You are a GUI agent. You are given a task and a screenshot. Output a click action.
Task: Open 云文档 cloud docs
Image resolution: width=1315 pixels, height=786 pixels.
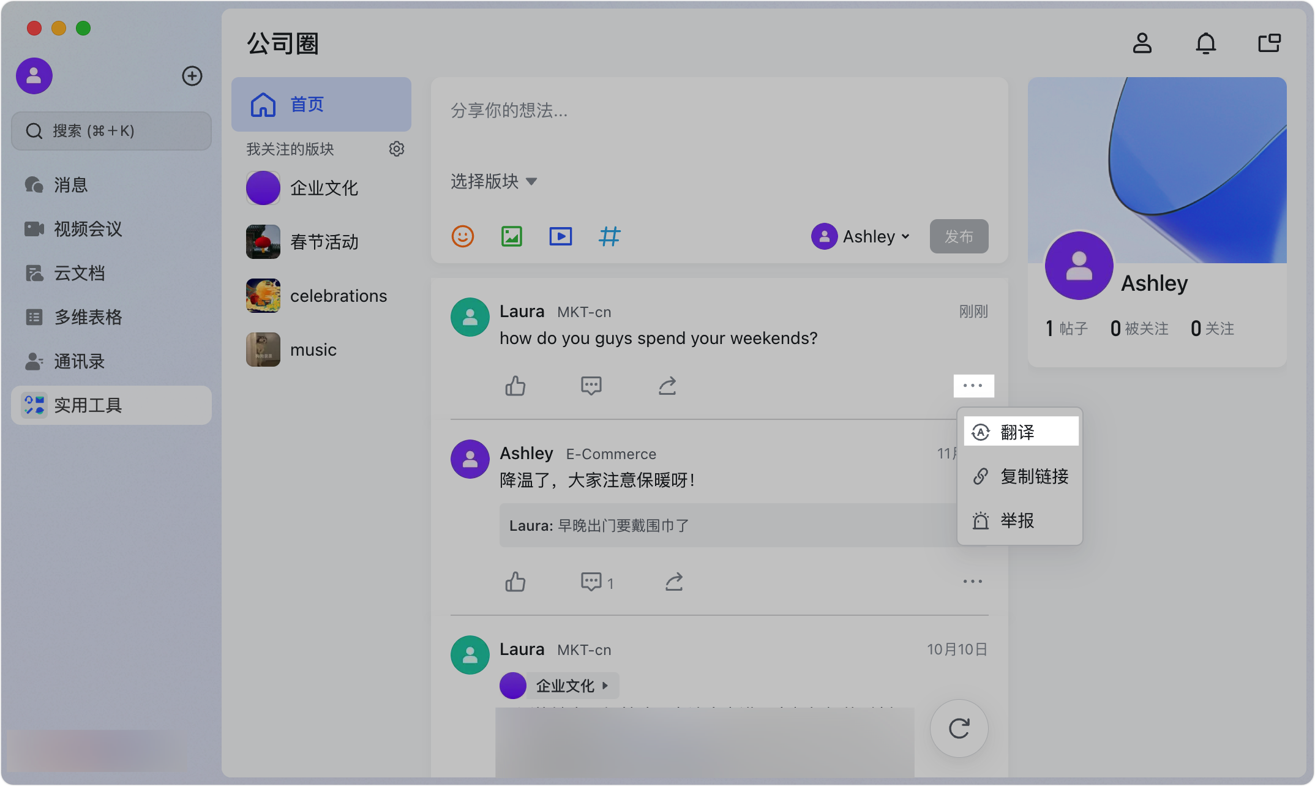[111, 273]
